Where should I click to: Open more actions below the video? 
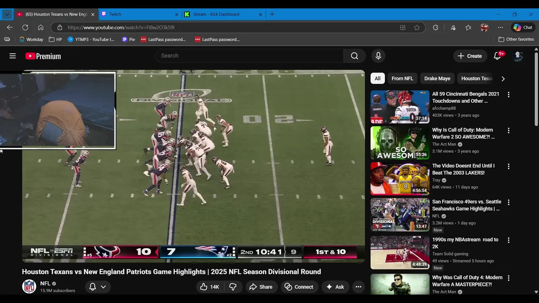tap(358, 287)
